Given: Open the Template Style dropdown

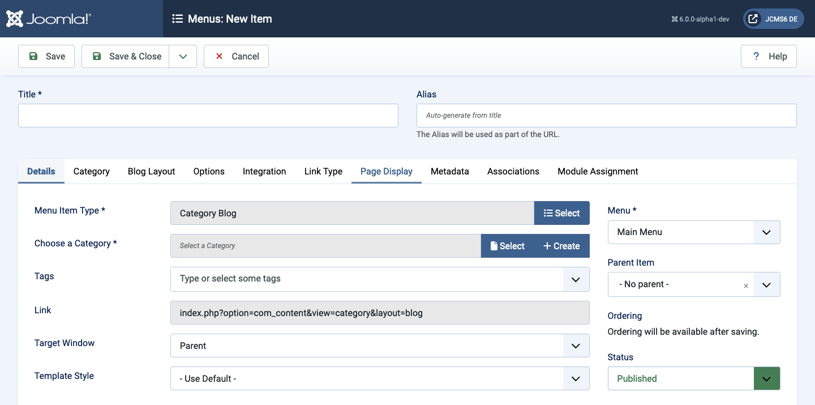Looking at the screenshot, I should [x=380, y=378].
